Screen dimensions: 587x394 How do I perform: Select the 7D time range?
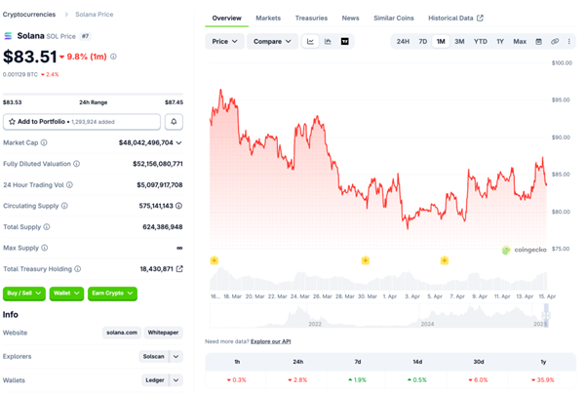(422, 42)
